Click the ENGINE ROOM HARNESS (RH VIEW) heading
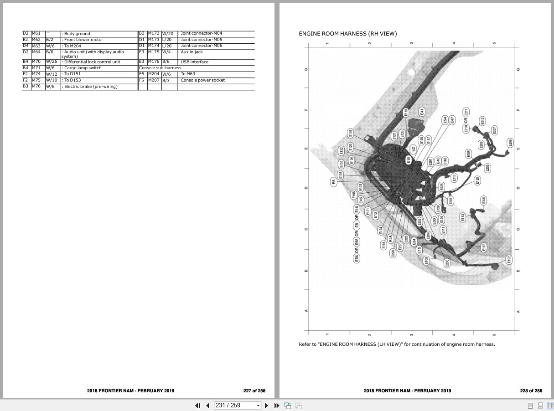Screen dimensions: 554x411 point(348,34)
